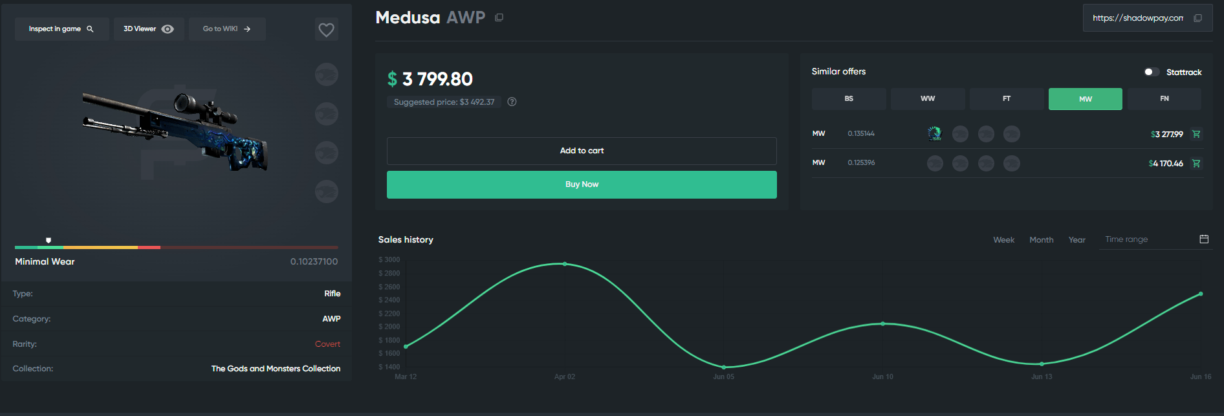
Task: Click Inspect in game
Action: click(x=61, y=28)
